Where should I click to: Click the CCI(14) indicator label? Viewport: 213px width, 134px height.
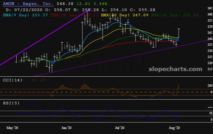(11, 80)
